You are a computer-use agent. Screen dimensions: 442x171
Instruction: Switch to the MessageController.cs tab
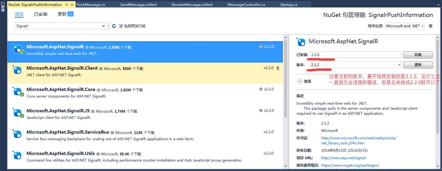246,5
